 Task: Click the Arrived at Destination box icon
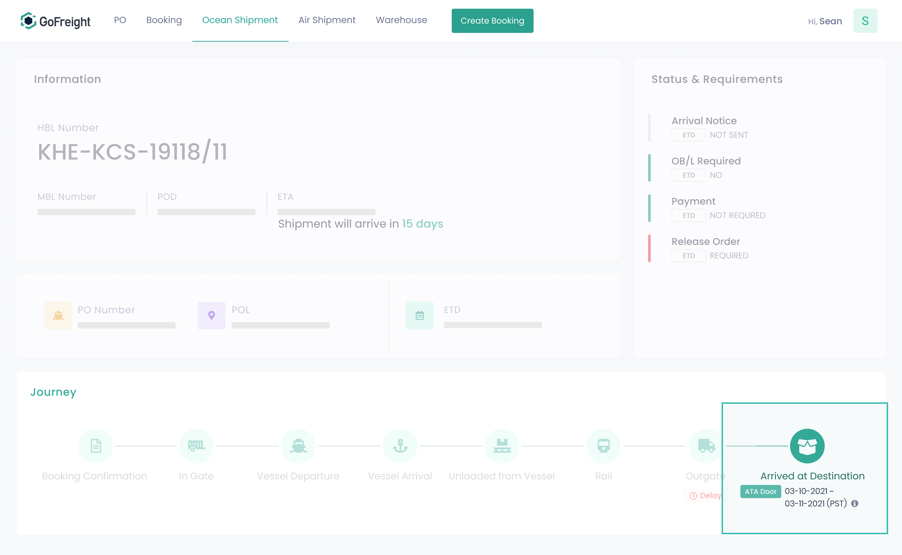pos(807,446)
